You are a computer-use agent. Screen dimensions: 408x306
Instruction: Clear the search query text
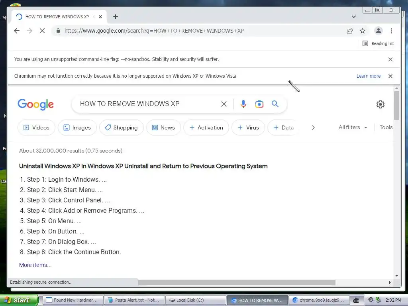[x=224, y=104]
